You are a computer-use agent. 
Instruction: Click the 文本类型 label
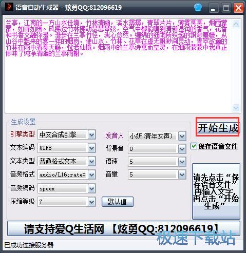point(23,161)
